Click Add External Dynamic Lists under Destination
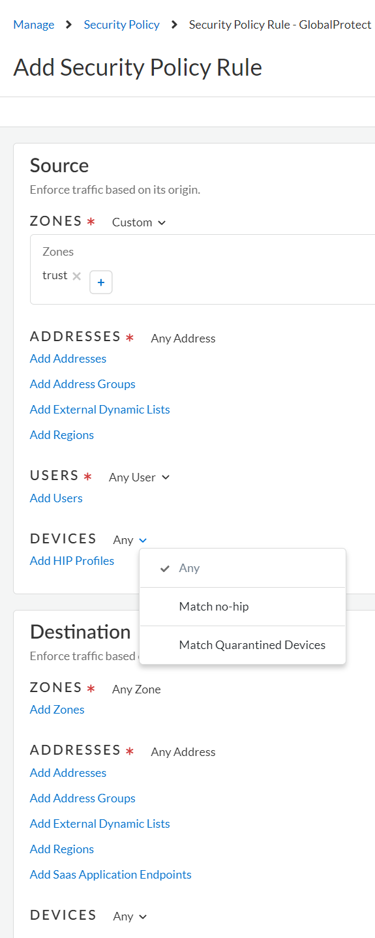 pos(100,824)
